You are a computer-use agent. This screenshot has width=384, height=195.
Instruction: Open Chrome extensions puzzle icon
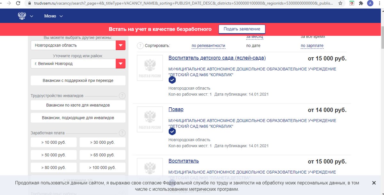[361, 3]
